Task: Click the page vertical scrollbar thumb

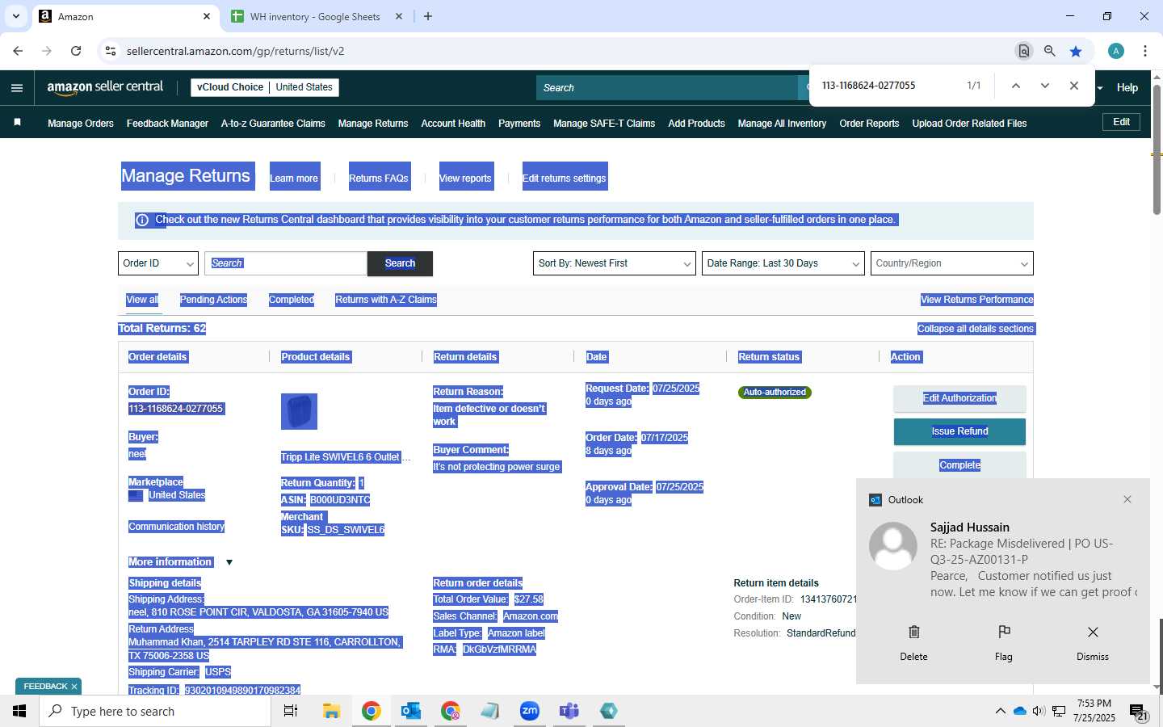Action: tap(1157, 149)
